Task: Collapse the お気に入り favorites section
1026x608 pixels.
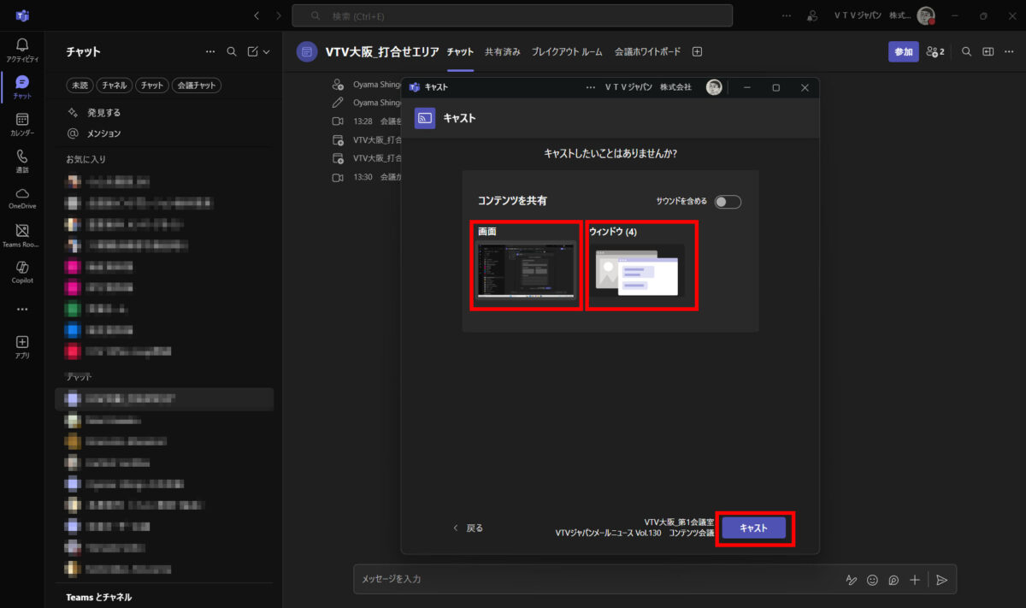Action: click(85, 159)
